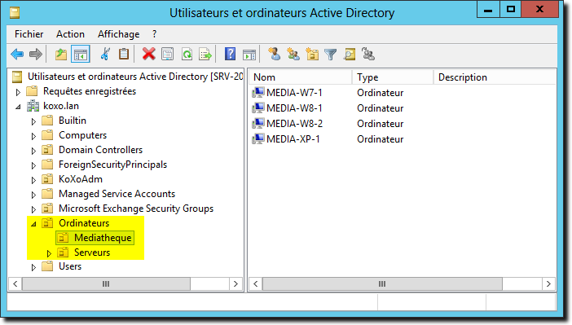Expand the KoXoAdm organizational unit

(x=33, y=180)
